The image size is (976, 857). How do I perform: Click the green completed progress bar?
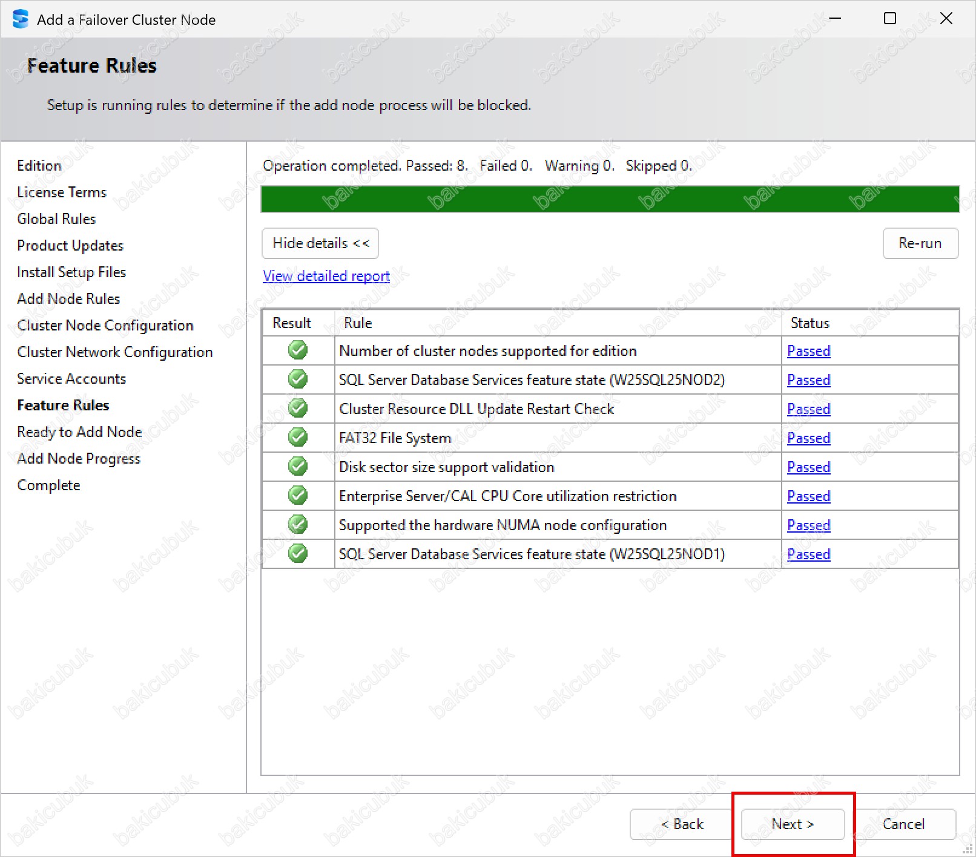tap(610, 199)
